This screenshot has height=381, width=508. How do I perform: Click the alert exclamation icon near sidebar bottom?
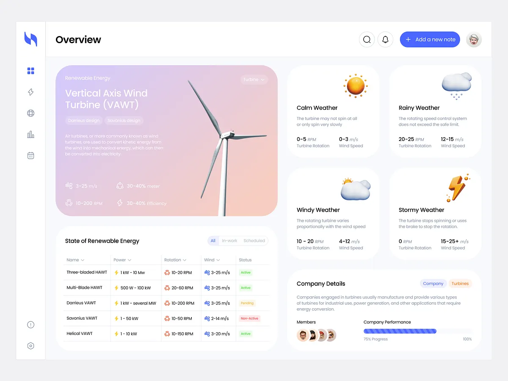click(x=30, y=325)
